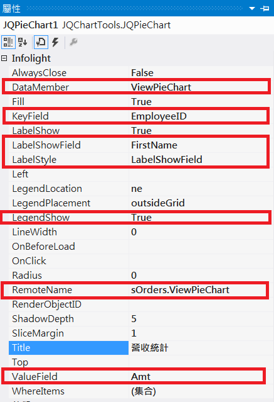
Task: Select the Title property row
Action: 68,348
